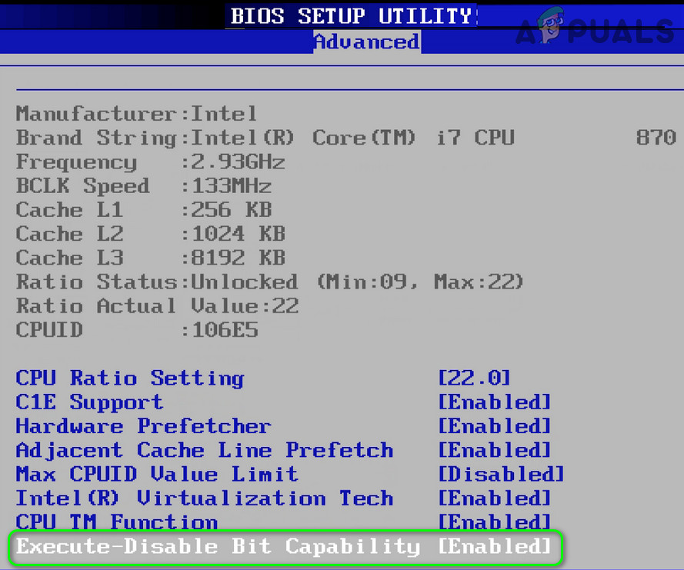
Task: Toggle Intel Virtualization Tech Enabled value
Action: (x=494, y=498)
